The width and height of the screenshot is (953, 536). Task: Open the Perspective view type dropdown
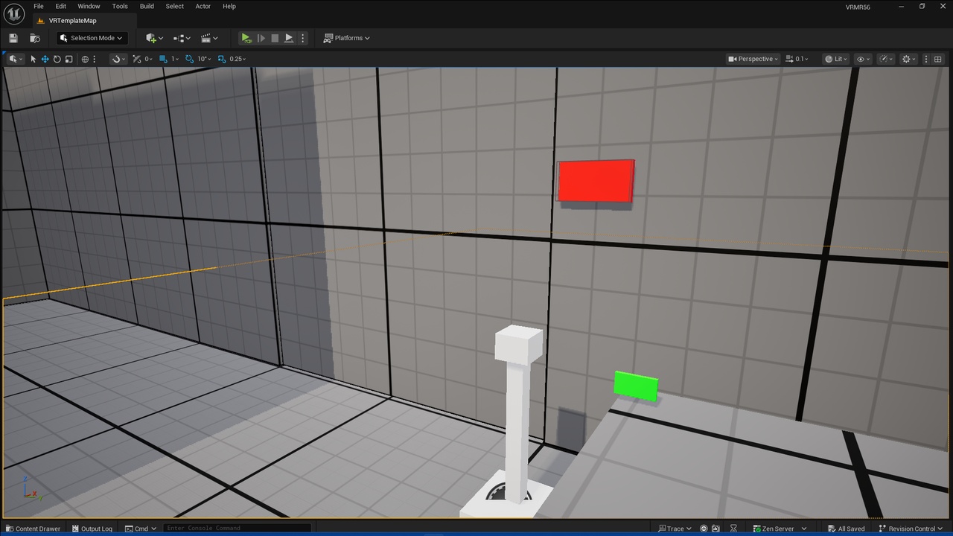753,59
